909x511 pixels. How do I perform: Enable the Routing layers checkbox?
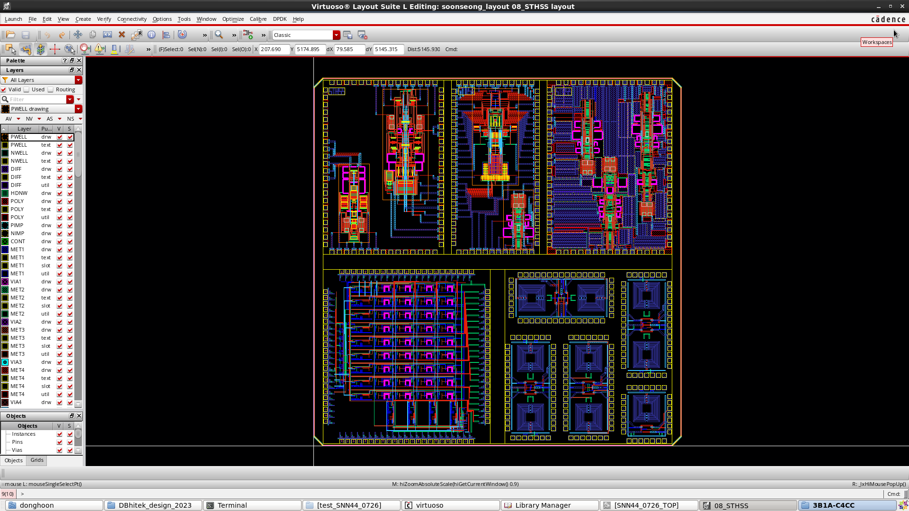[51, 89]
